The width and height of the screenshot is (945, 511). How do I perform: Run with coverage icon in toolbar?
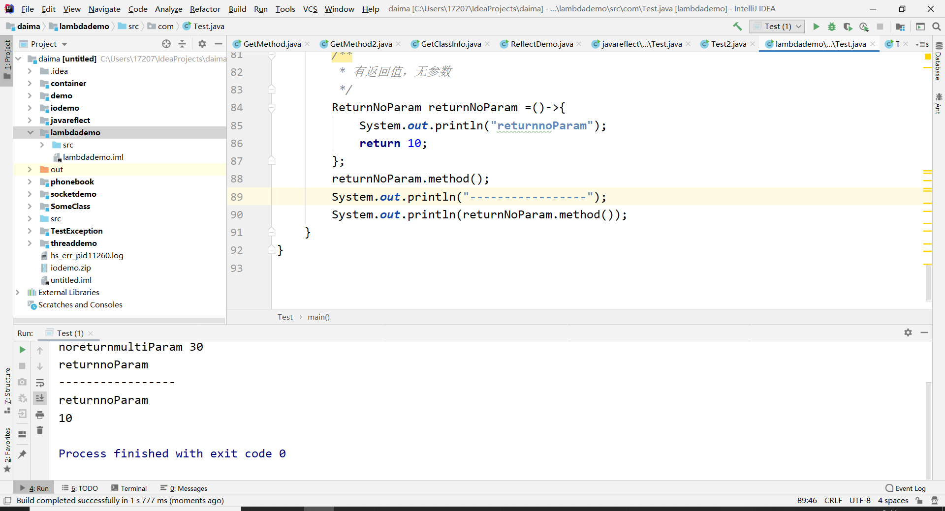(x=848, y=27)
